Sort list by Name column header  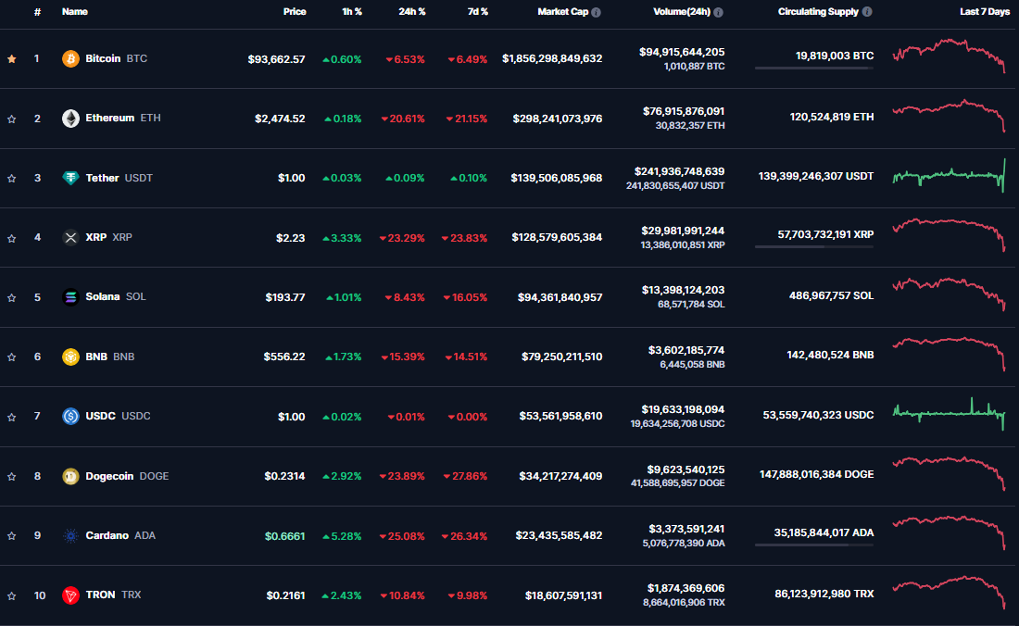point(74,12)
